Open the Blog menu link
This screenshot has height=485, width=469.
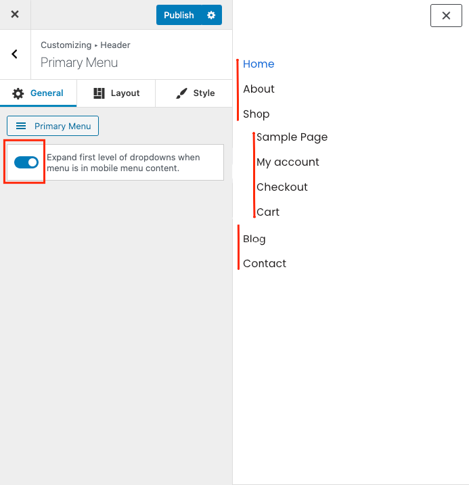coord(254,239)
